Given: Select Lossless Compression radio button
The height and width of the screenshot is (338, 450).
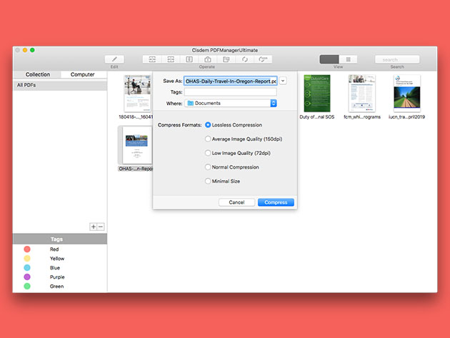Looking at the screenshot, I should point(209,125).
